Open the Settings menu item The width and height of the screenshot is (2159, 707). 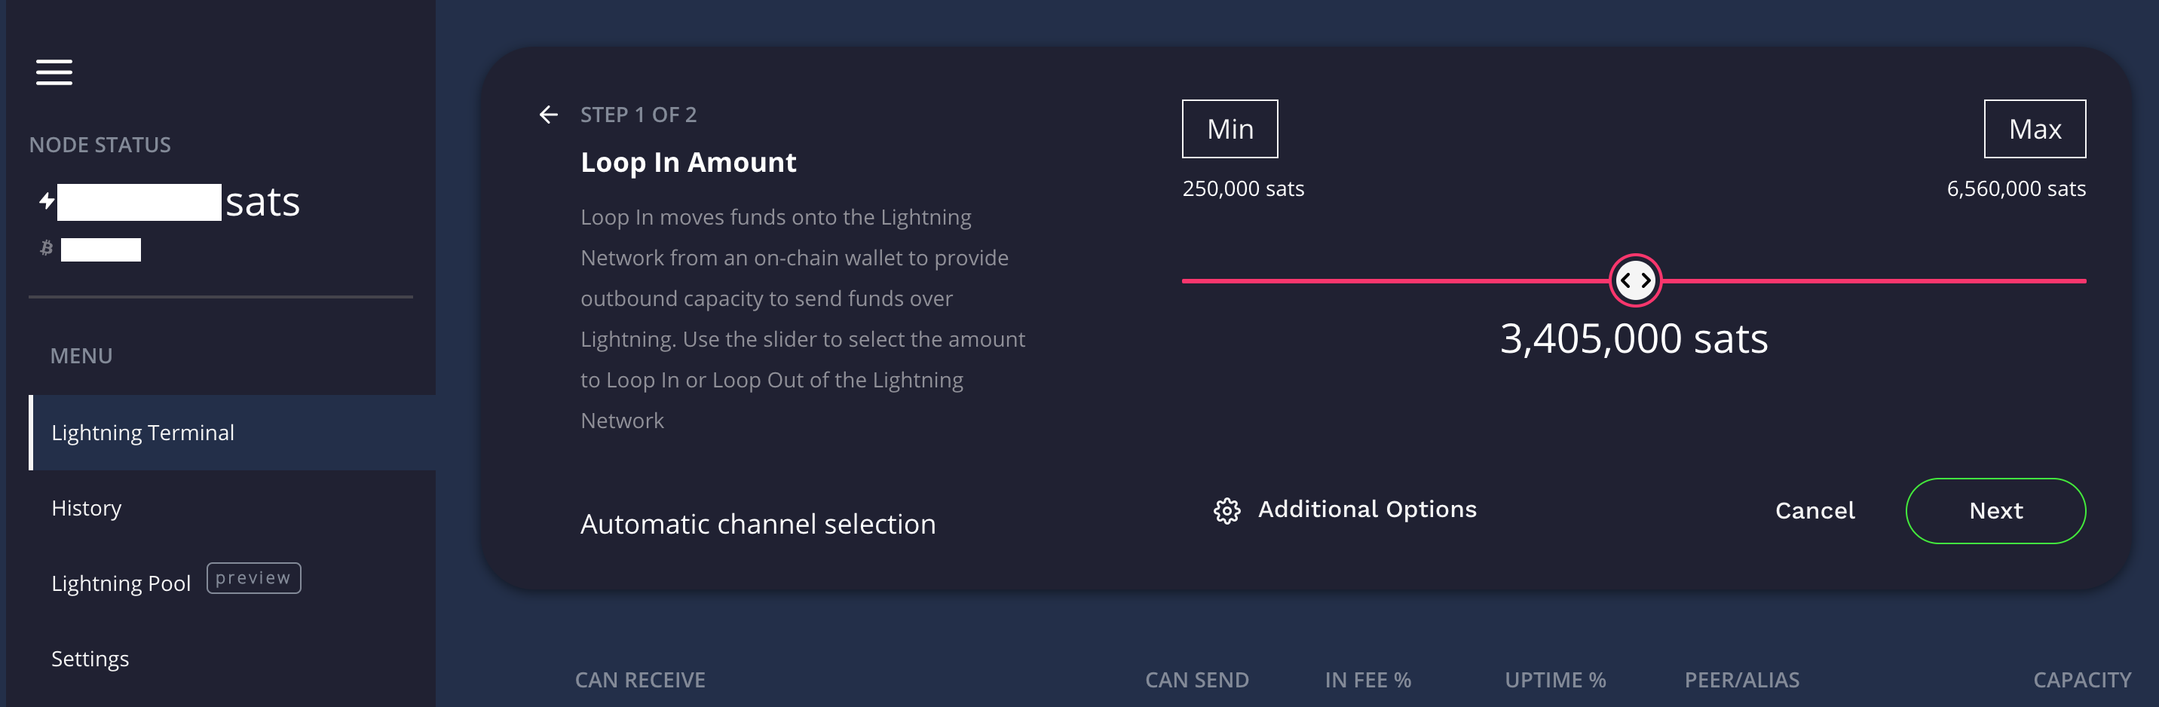90,659
